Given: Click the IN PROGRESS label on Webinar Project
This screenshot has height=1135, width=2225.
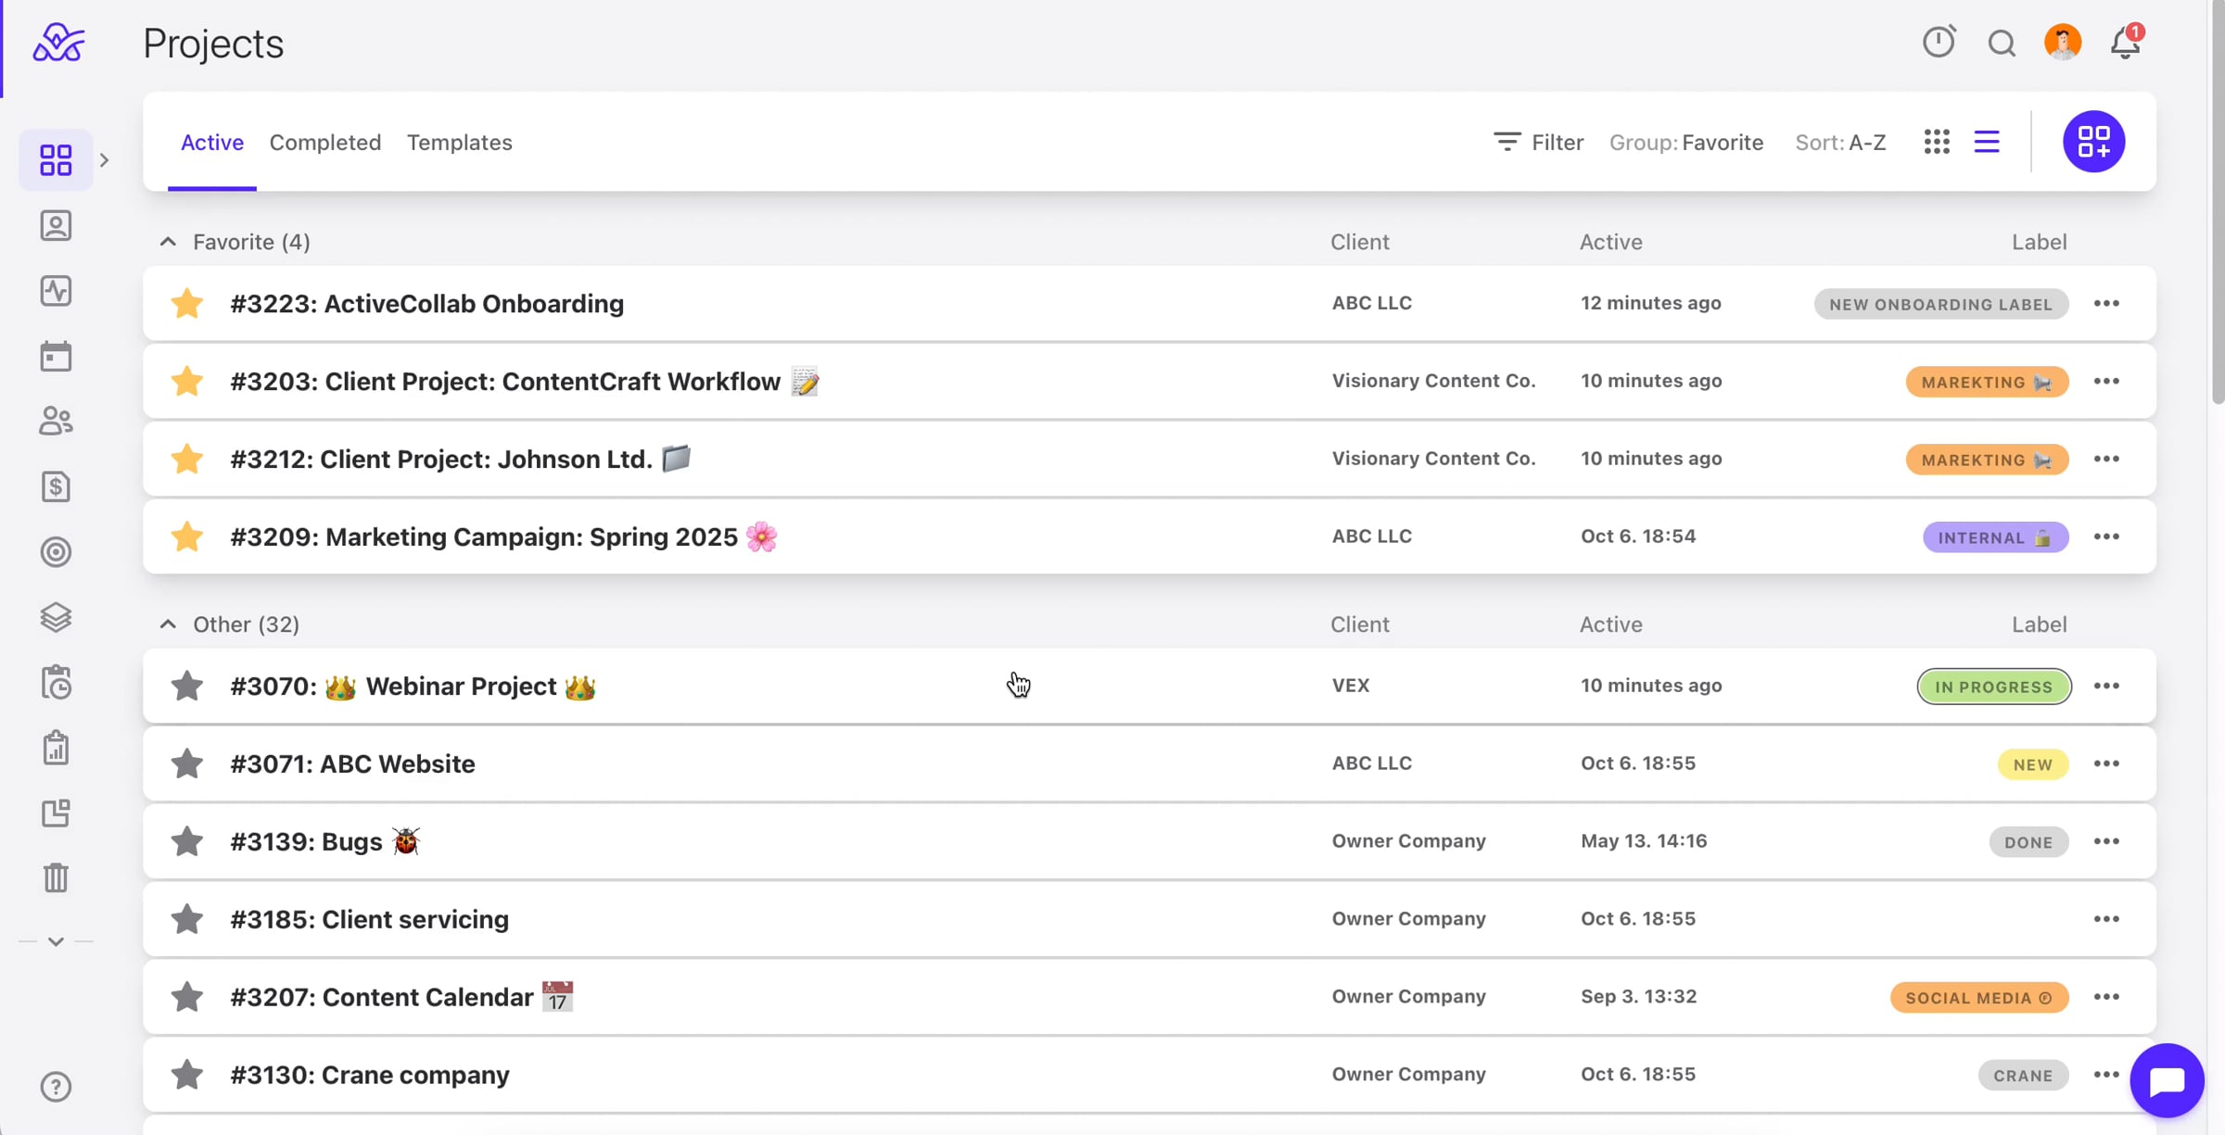Looking at the screenshot, I should pyautogui.click(x=1993, y=687).
